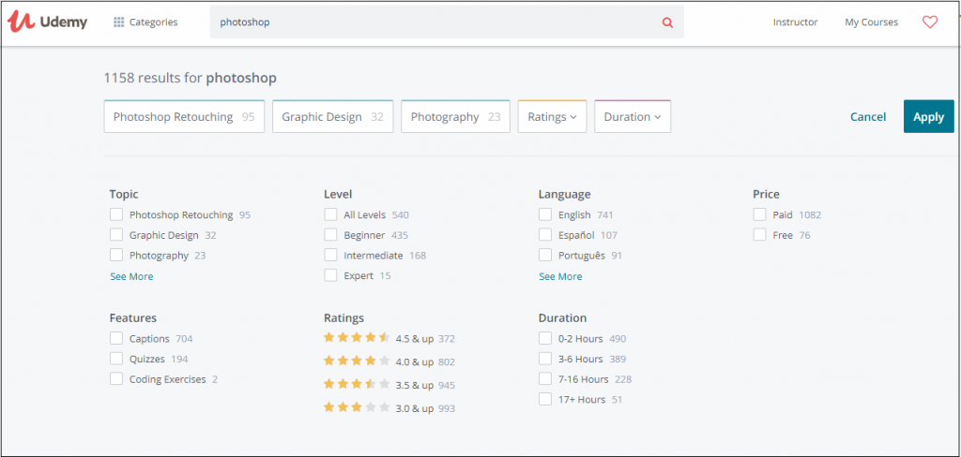Open the Categories grid icon
Viewport: 961px width, 457px height.
119,22
